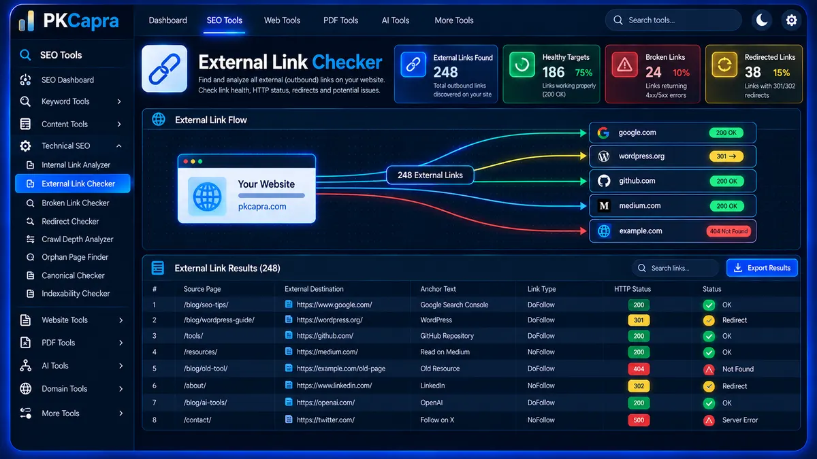Open settings gear icon in header
The height and width of the screenshot is (459, 817).
pyautogui.click(x=791, y=20)
